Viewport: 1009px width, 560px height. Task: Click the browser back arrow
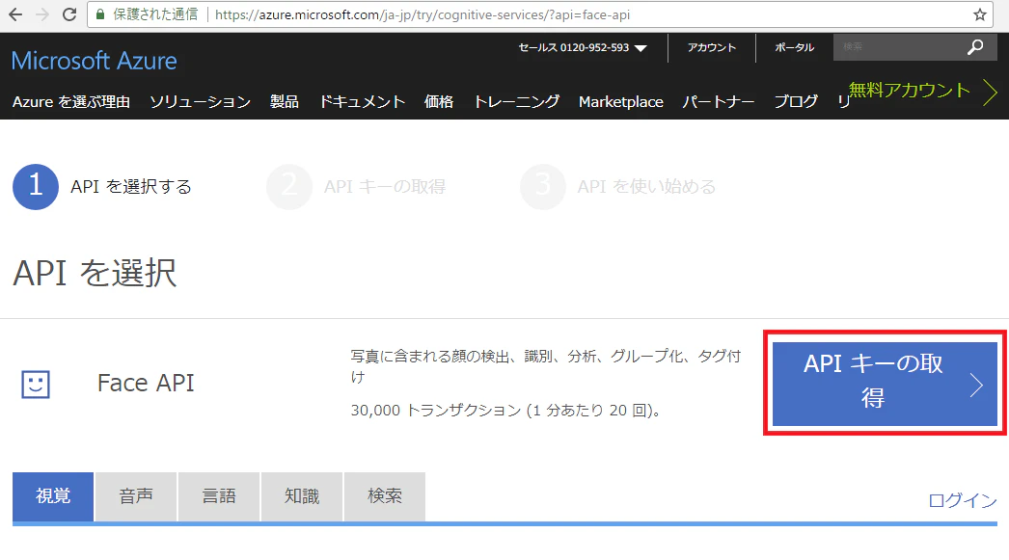click(x=15, y=14)
